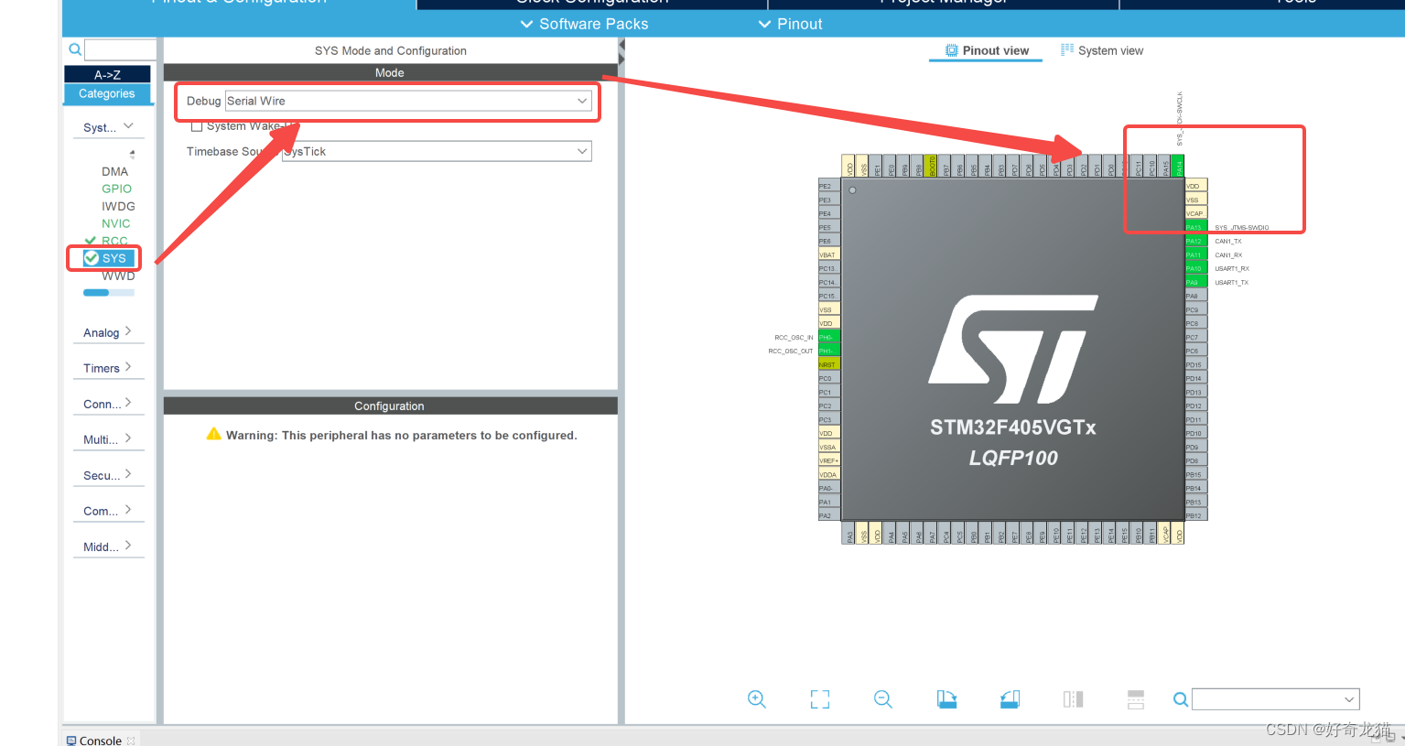Zoom out of the chip pinout

click(x=883, y=699)
